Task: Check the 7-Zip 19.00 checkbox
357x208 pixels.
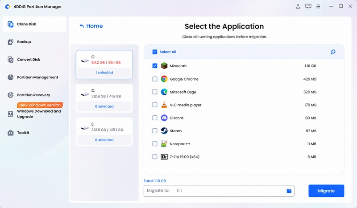Action: pos(155,157)
